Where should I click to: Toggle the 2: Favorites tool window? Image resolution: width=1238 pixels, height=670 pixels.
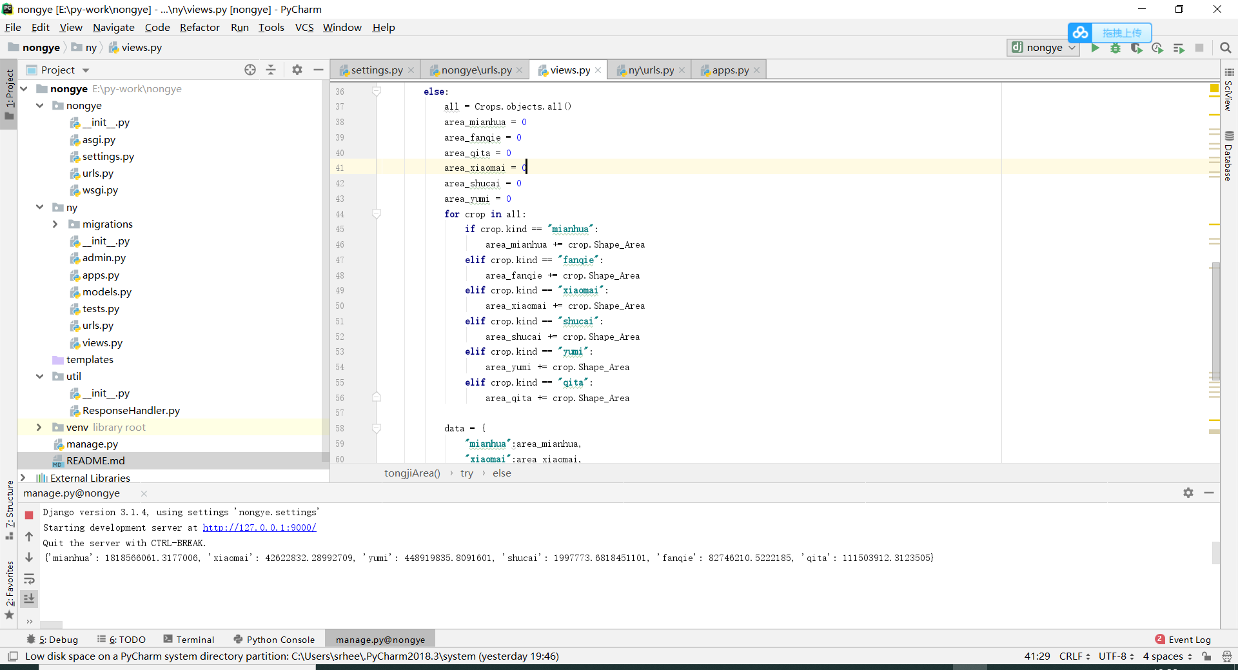[x=9, y=589]
